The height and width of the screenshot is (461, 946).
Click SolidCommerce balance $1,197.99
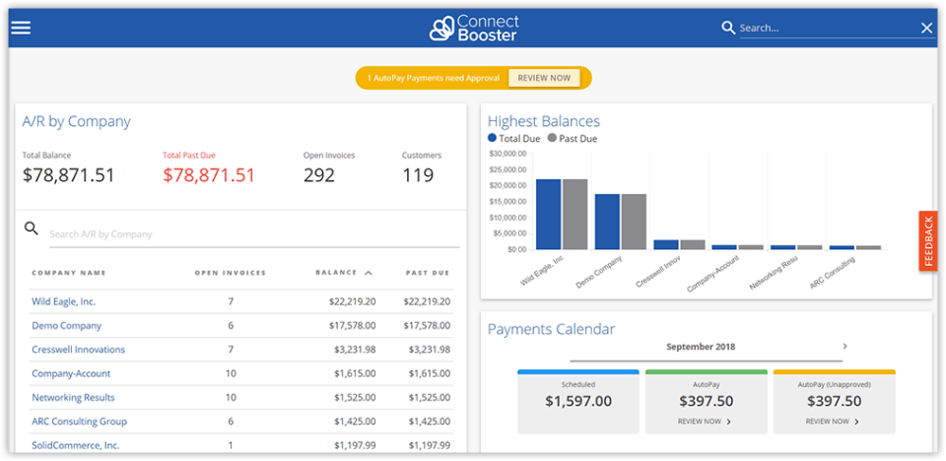[x=355, y=445]
